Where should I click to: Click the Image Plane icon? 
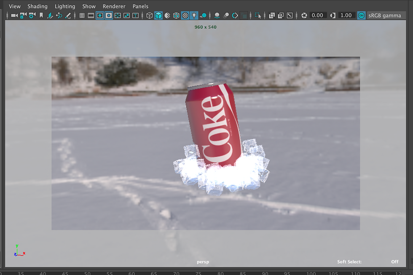[x=50, y=16]
